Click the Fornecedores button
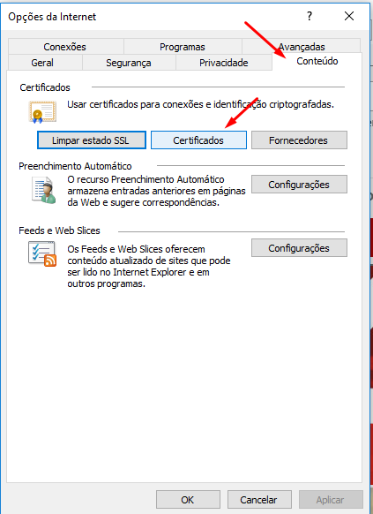 click(x=299, y=140)
